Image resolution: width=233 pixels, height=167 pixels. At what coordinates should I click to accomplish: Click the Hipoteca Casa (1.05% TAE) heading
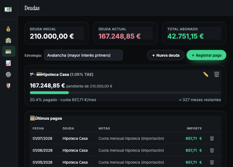(x=62, y=74)
